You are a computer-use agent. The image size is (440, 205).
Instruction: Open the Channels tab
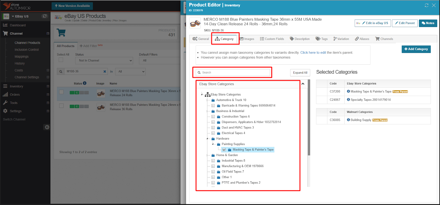tap(384, 39)
